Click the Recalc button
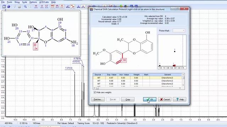Screen dimensions: 227x127 coord(113,99)
